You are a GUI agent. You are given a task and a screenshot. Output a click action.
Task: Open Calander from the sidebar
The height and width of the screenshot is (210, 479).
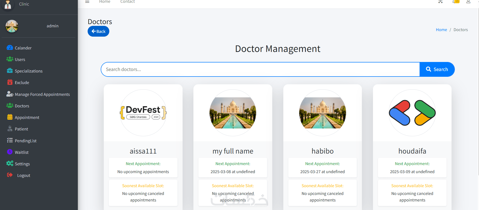tap(23, 48)
